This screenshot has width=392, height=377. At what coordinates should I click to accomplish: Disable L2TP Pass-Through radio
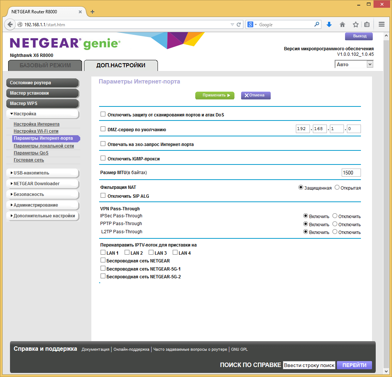point(335,232)
